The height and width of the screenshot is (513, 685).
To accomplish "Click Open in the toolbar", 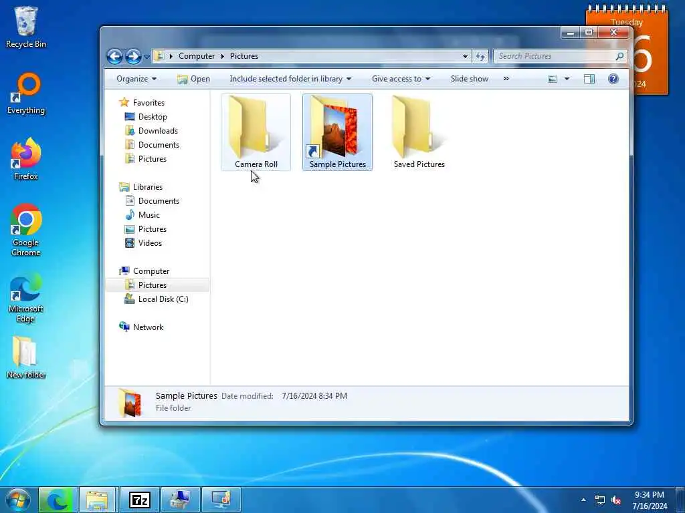I will click(x=193, y=79).
